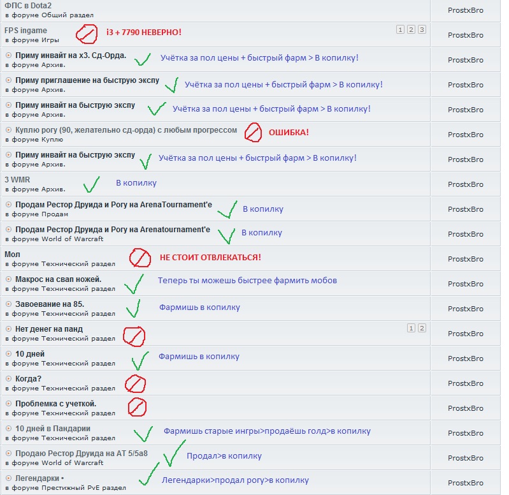The height and width of the screenshot is (495, 509).
Task: Click the icon next to "Завоевание на 85."
Action: [8, 304]
